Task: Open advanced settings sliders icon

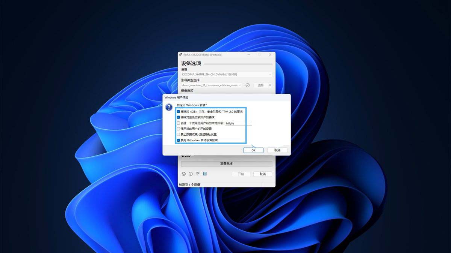Action: (x=198, y=174)
